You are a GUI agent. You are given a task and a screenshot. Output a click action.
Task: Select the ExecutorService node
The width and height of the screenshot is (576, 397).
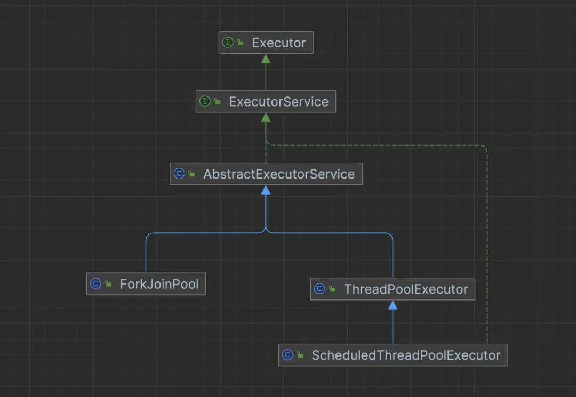click(266, 101)
